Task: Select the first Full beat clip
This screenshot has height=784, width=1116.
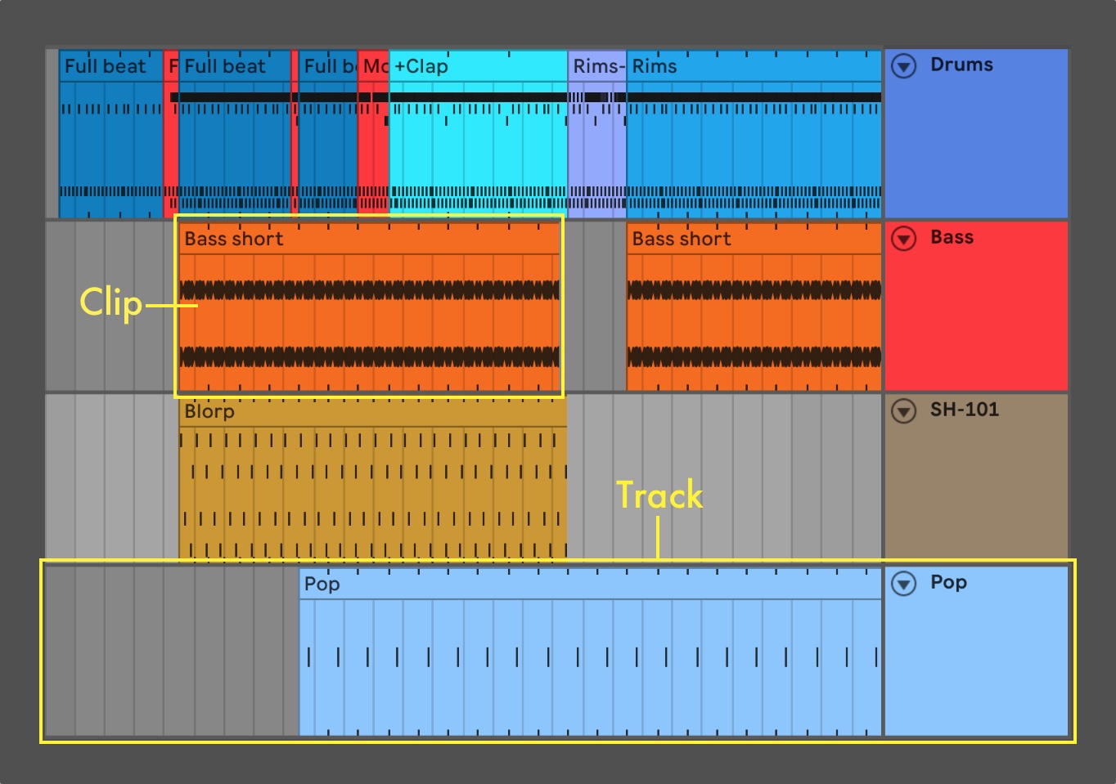Action: tap(111, 134)
